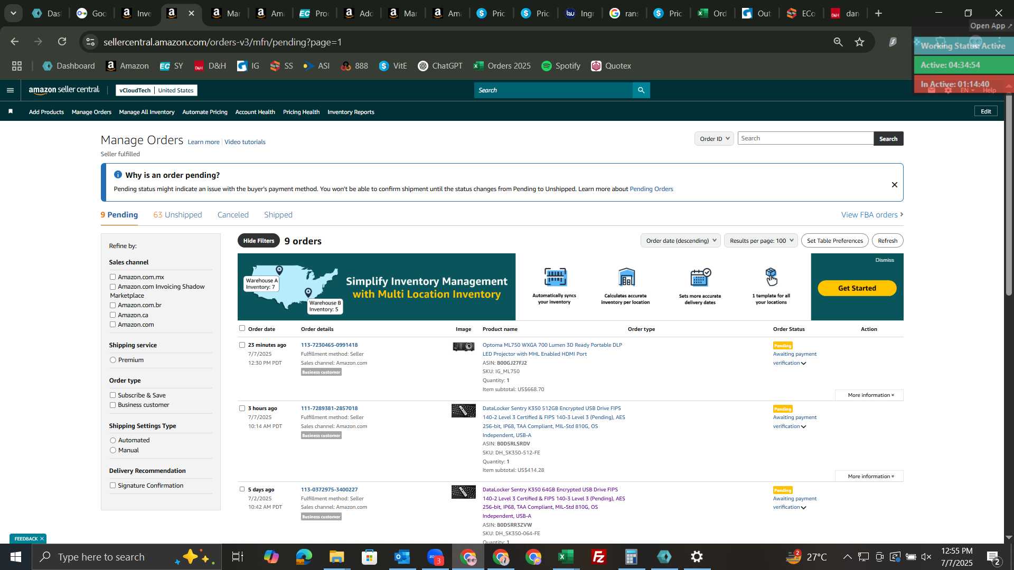Click the browser reload icon
This screenshot has height=570, width=1014.
tap(62, 42)
